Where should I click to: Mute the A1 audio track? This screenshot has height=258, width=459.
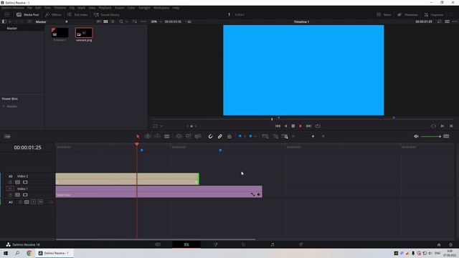tap(40, 202)
